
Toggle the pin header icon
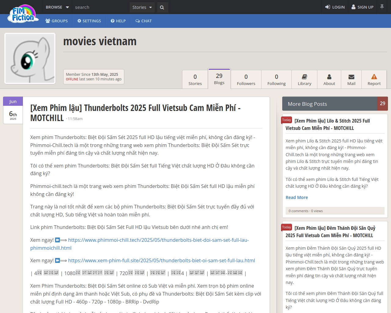coord(382,7)
